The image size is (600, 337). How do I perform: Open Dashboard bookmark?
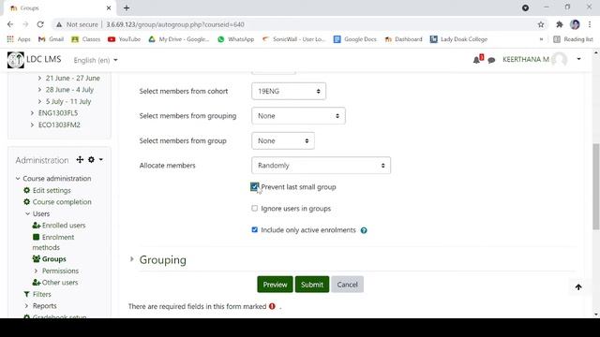pyautogui.click(x=403, y=39)
